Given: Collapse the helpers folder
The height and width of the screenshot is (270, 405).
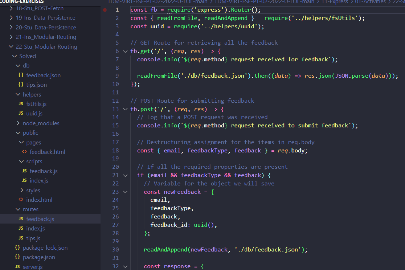Looking at the screenshot, I should [18, 95].
